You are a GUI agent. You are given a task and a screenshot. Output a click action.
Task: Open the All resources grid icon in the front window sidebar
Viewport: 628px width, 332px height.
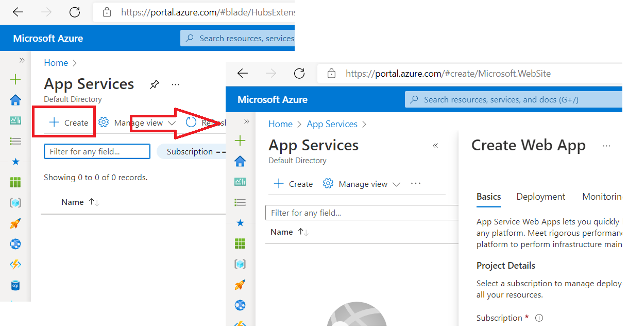tap(240, 243)
